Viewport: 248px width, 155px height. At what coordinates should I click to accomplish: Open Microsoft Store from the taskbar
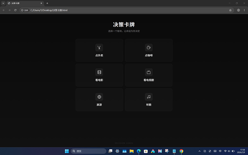click(x=146, y=151)
